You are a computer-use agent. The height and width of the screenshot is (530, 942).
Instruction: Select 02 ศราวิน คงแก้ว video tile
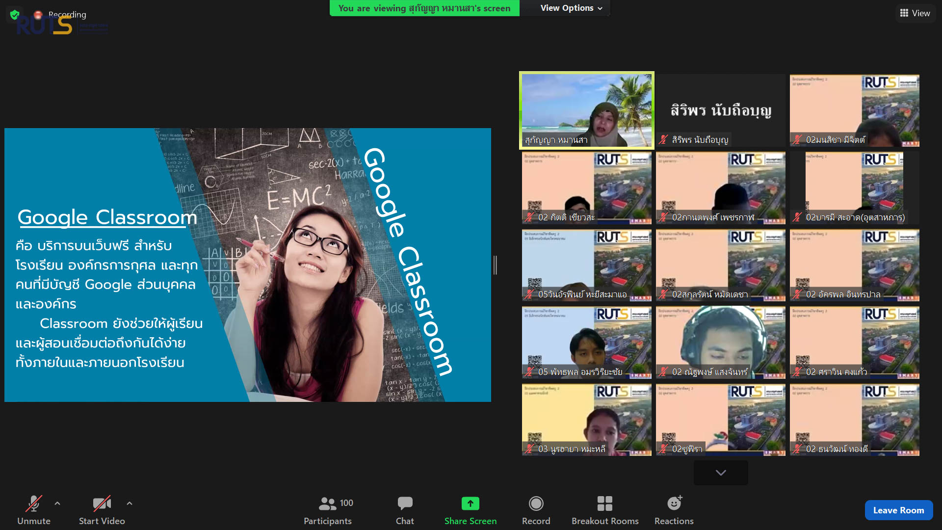tap(854, 343)
